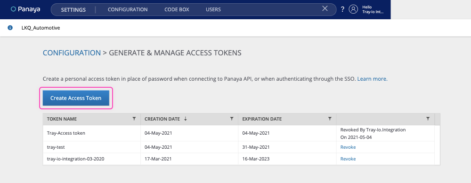Revoke the tray-test token
The width and height of the screenshot is (471, 183).
pyautogui.click(x=348, y=147)
